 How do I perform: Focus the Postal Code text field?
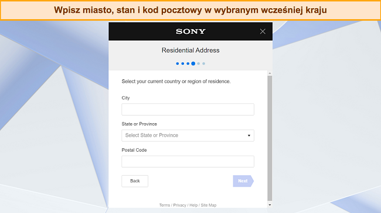pos(188,162)
